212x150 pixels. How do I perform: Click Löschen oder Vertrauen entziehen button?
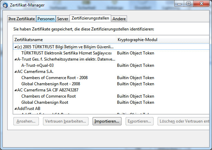183,121
